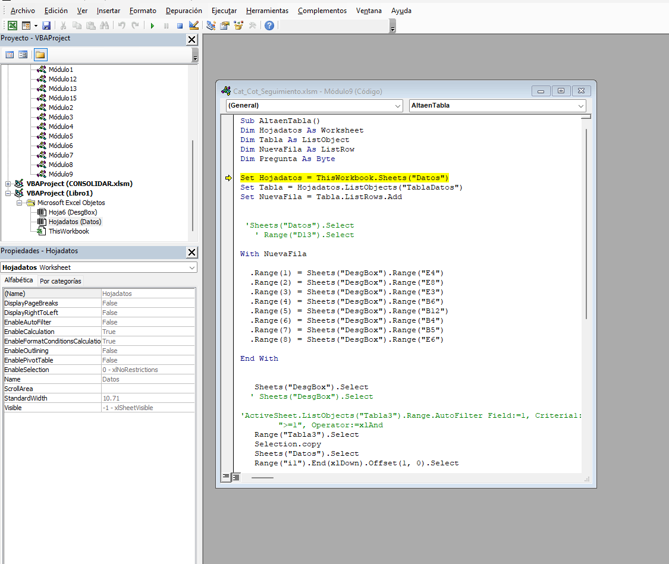Viewport: 669px width, 564px height.
Task: Switch to procedure view button
Action: coord(227,477)
